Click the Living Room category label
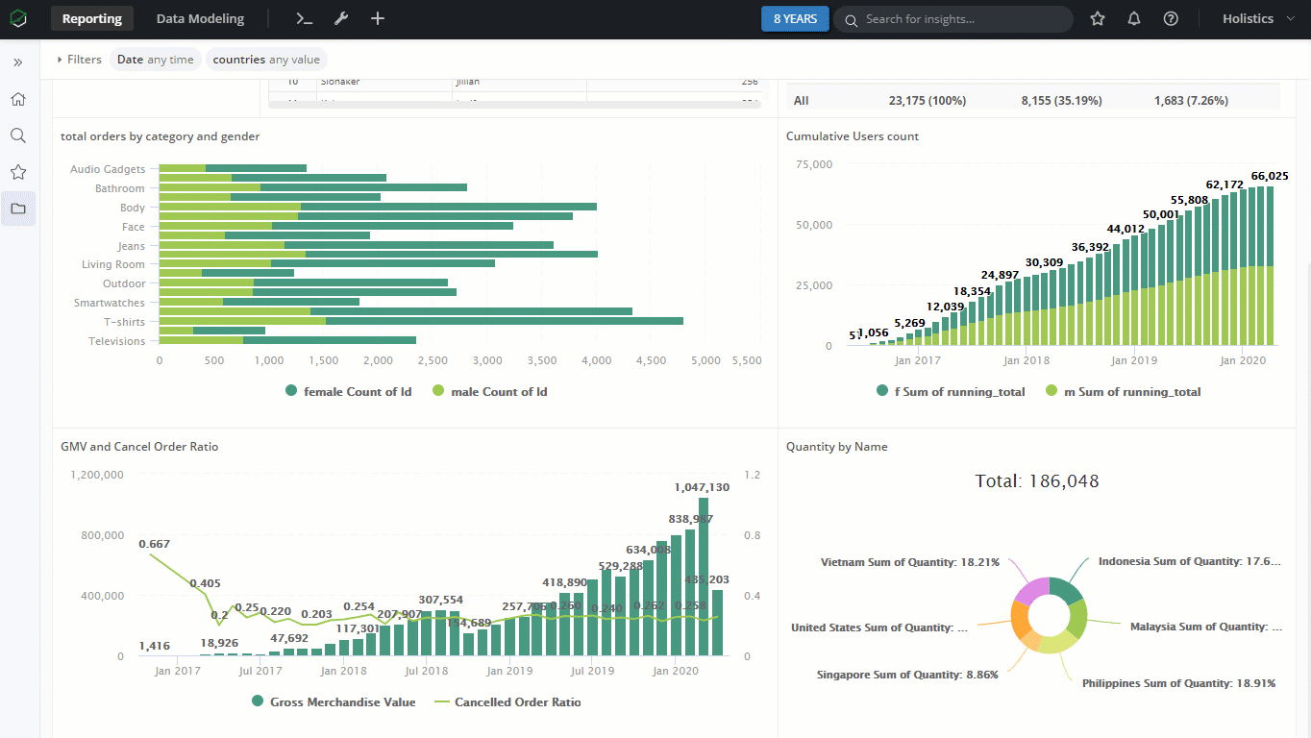Viewport: 1311px width, 738px height. pos(113,264)
